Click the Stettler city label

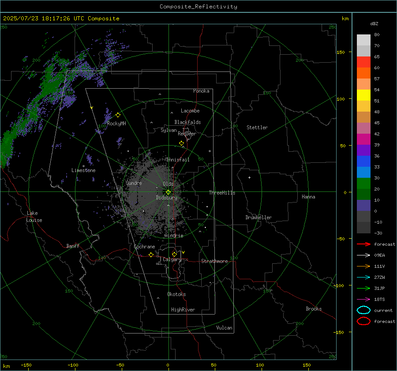(257, 127)
